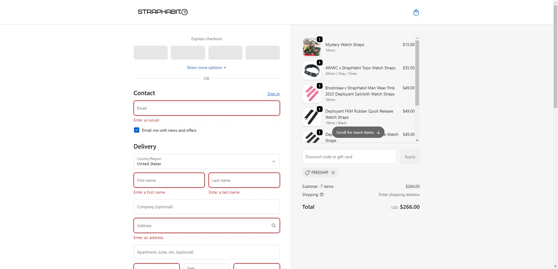Click the FREESHIP tag icon
Viewport: 558px width, 269px height.
307,173
